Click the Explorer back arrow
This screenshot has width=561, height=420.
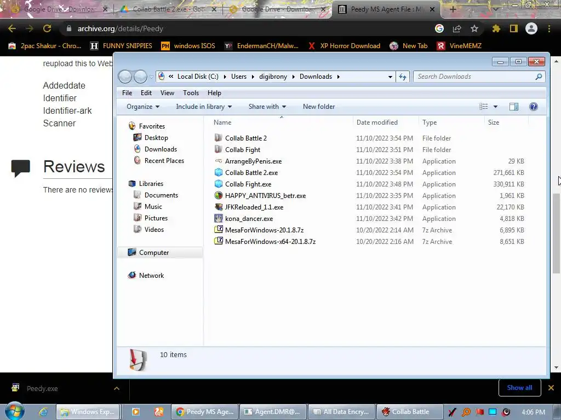125,77
